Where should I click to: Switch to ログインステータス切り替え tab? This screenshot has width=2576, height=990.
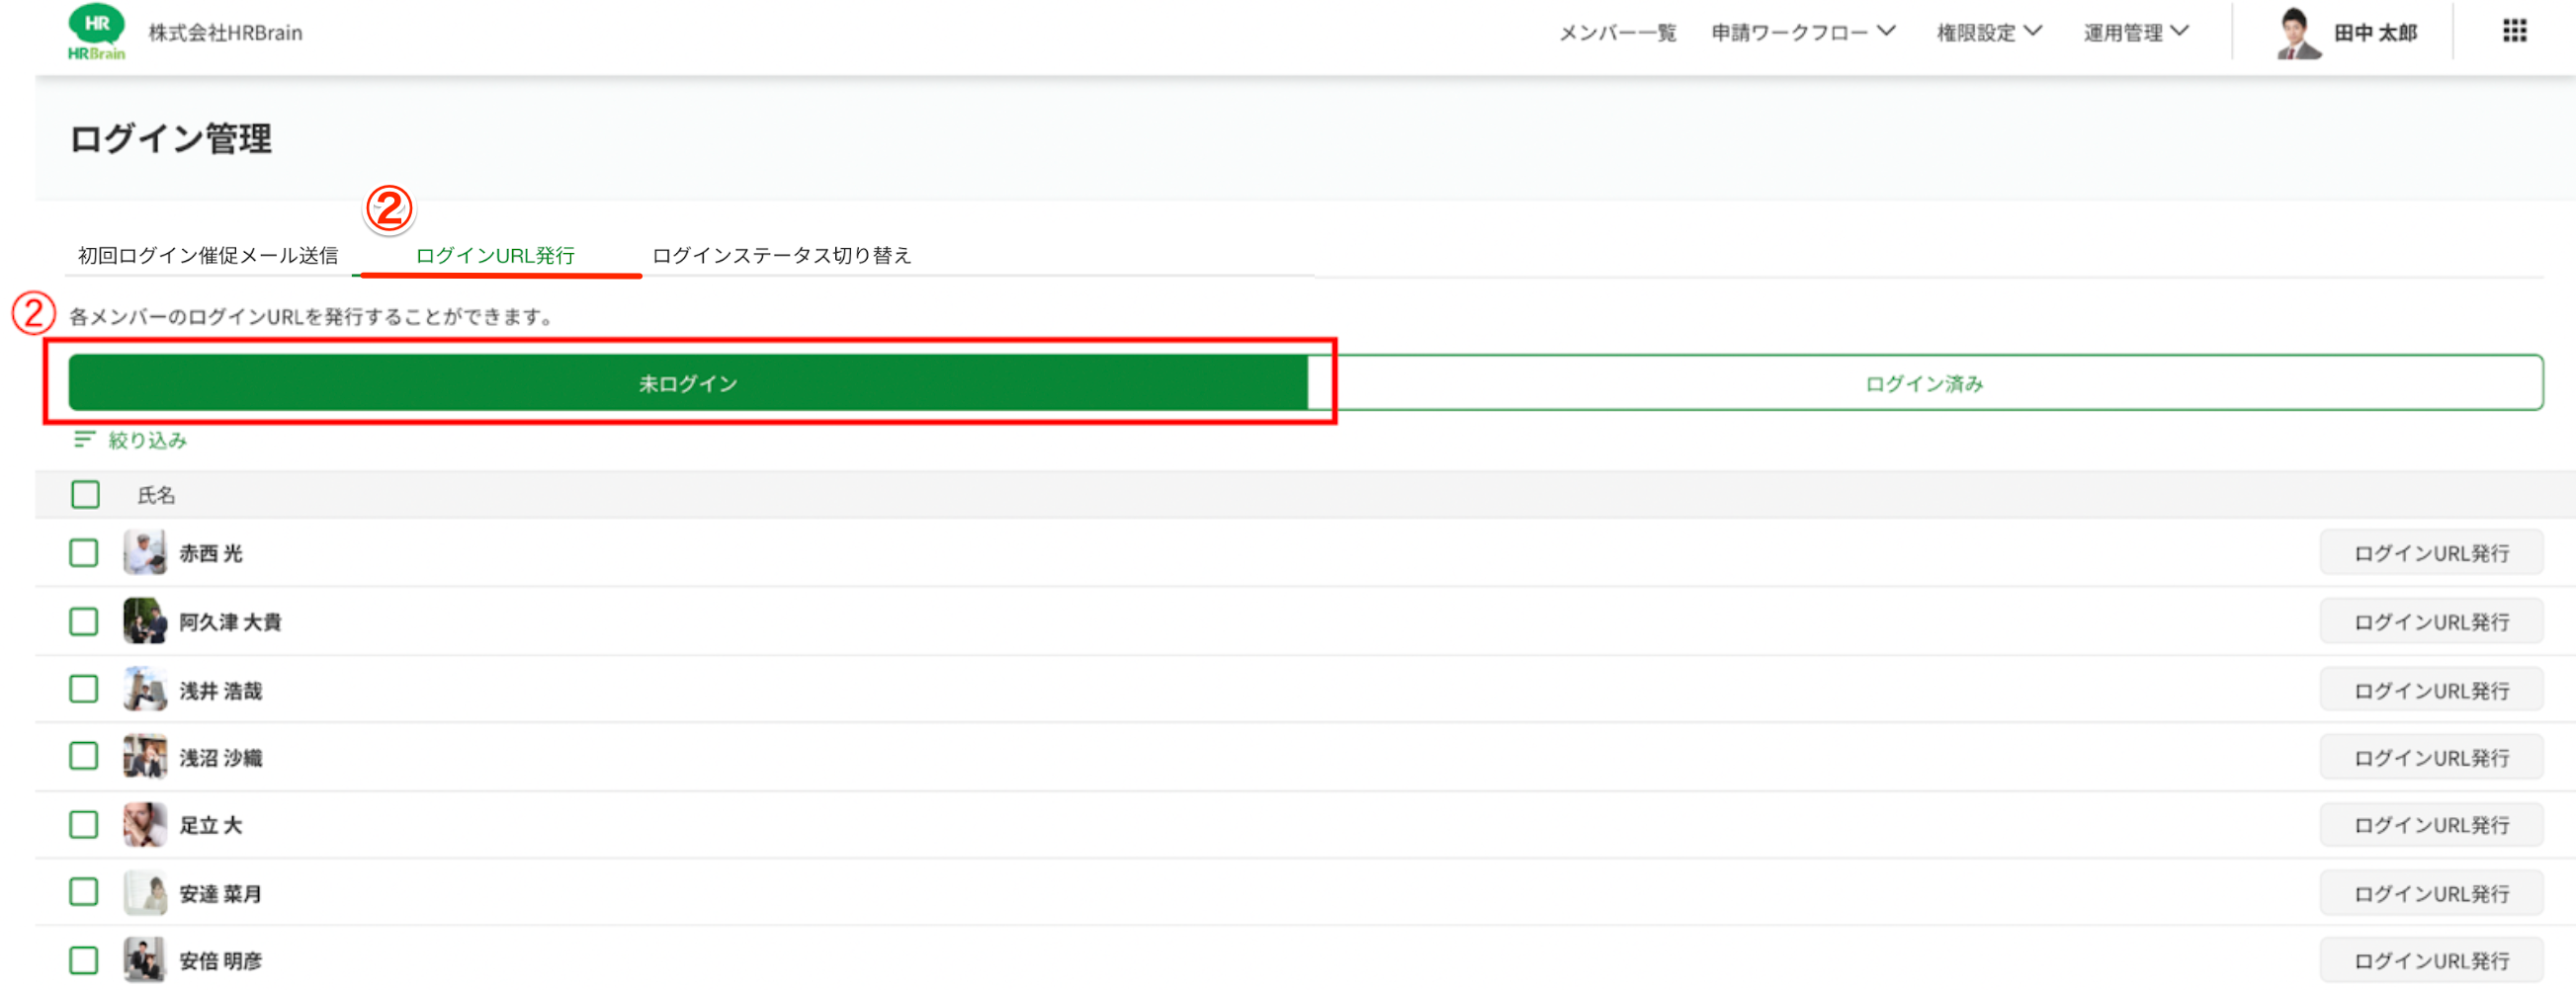click(x=781, y=255)
